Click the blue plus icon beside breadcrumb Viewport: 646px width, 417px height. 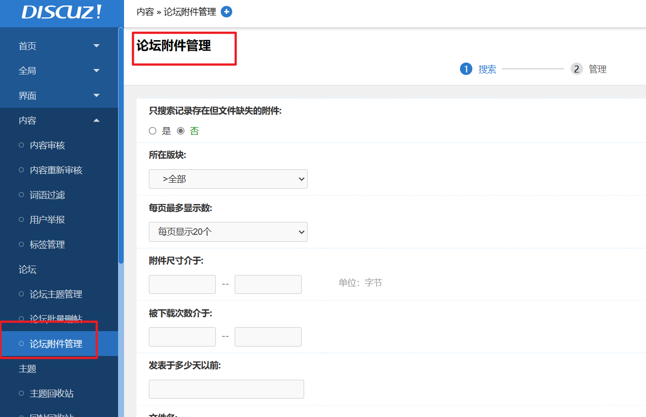[226, 12]
